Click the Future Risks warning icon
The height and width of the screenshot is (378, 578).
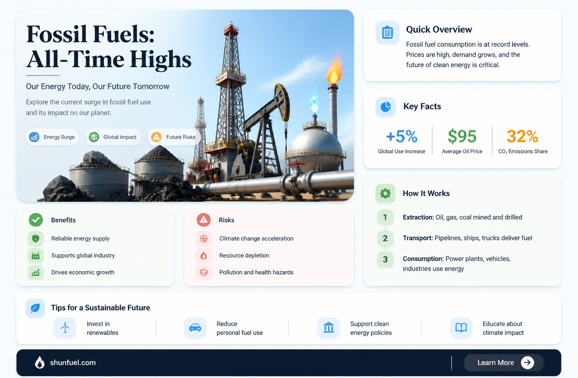click(x=156, y=137)
